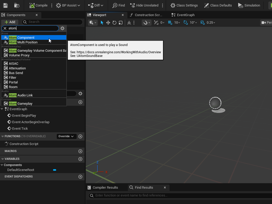Open BP Assist dropdown

[x=68, y=5]
